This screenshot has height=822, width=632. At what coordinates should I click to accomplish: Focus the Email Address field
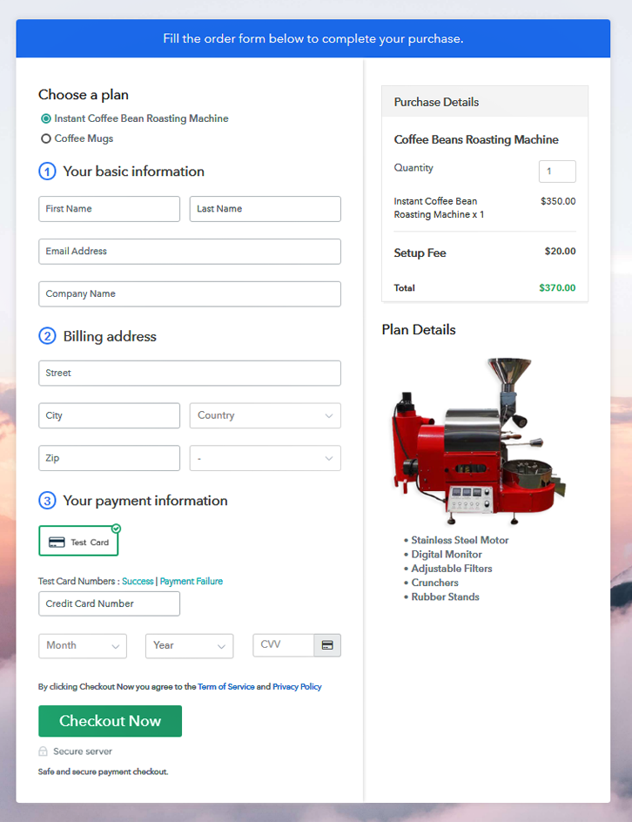190,251
